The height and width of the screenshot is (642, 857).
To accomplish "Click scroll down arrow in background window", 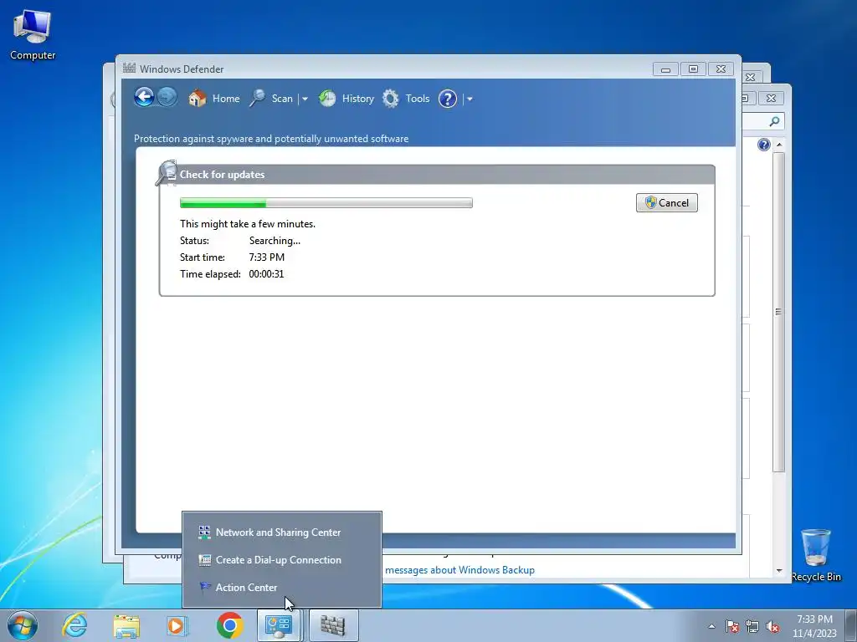I will [779, 570].
